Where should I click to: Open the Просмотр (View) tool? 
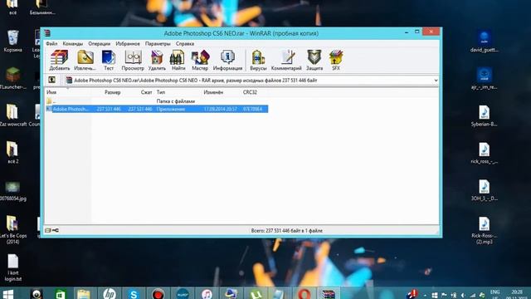[133, 61]
